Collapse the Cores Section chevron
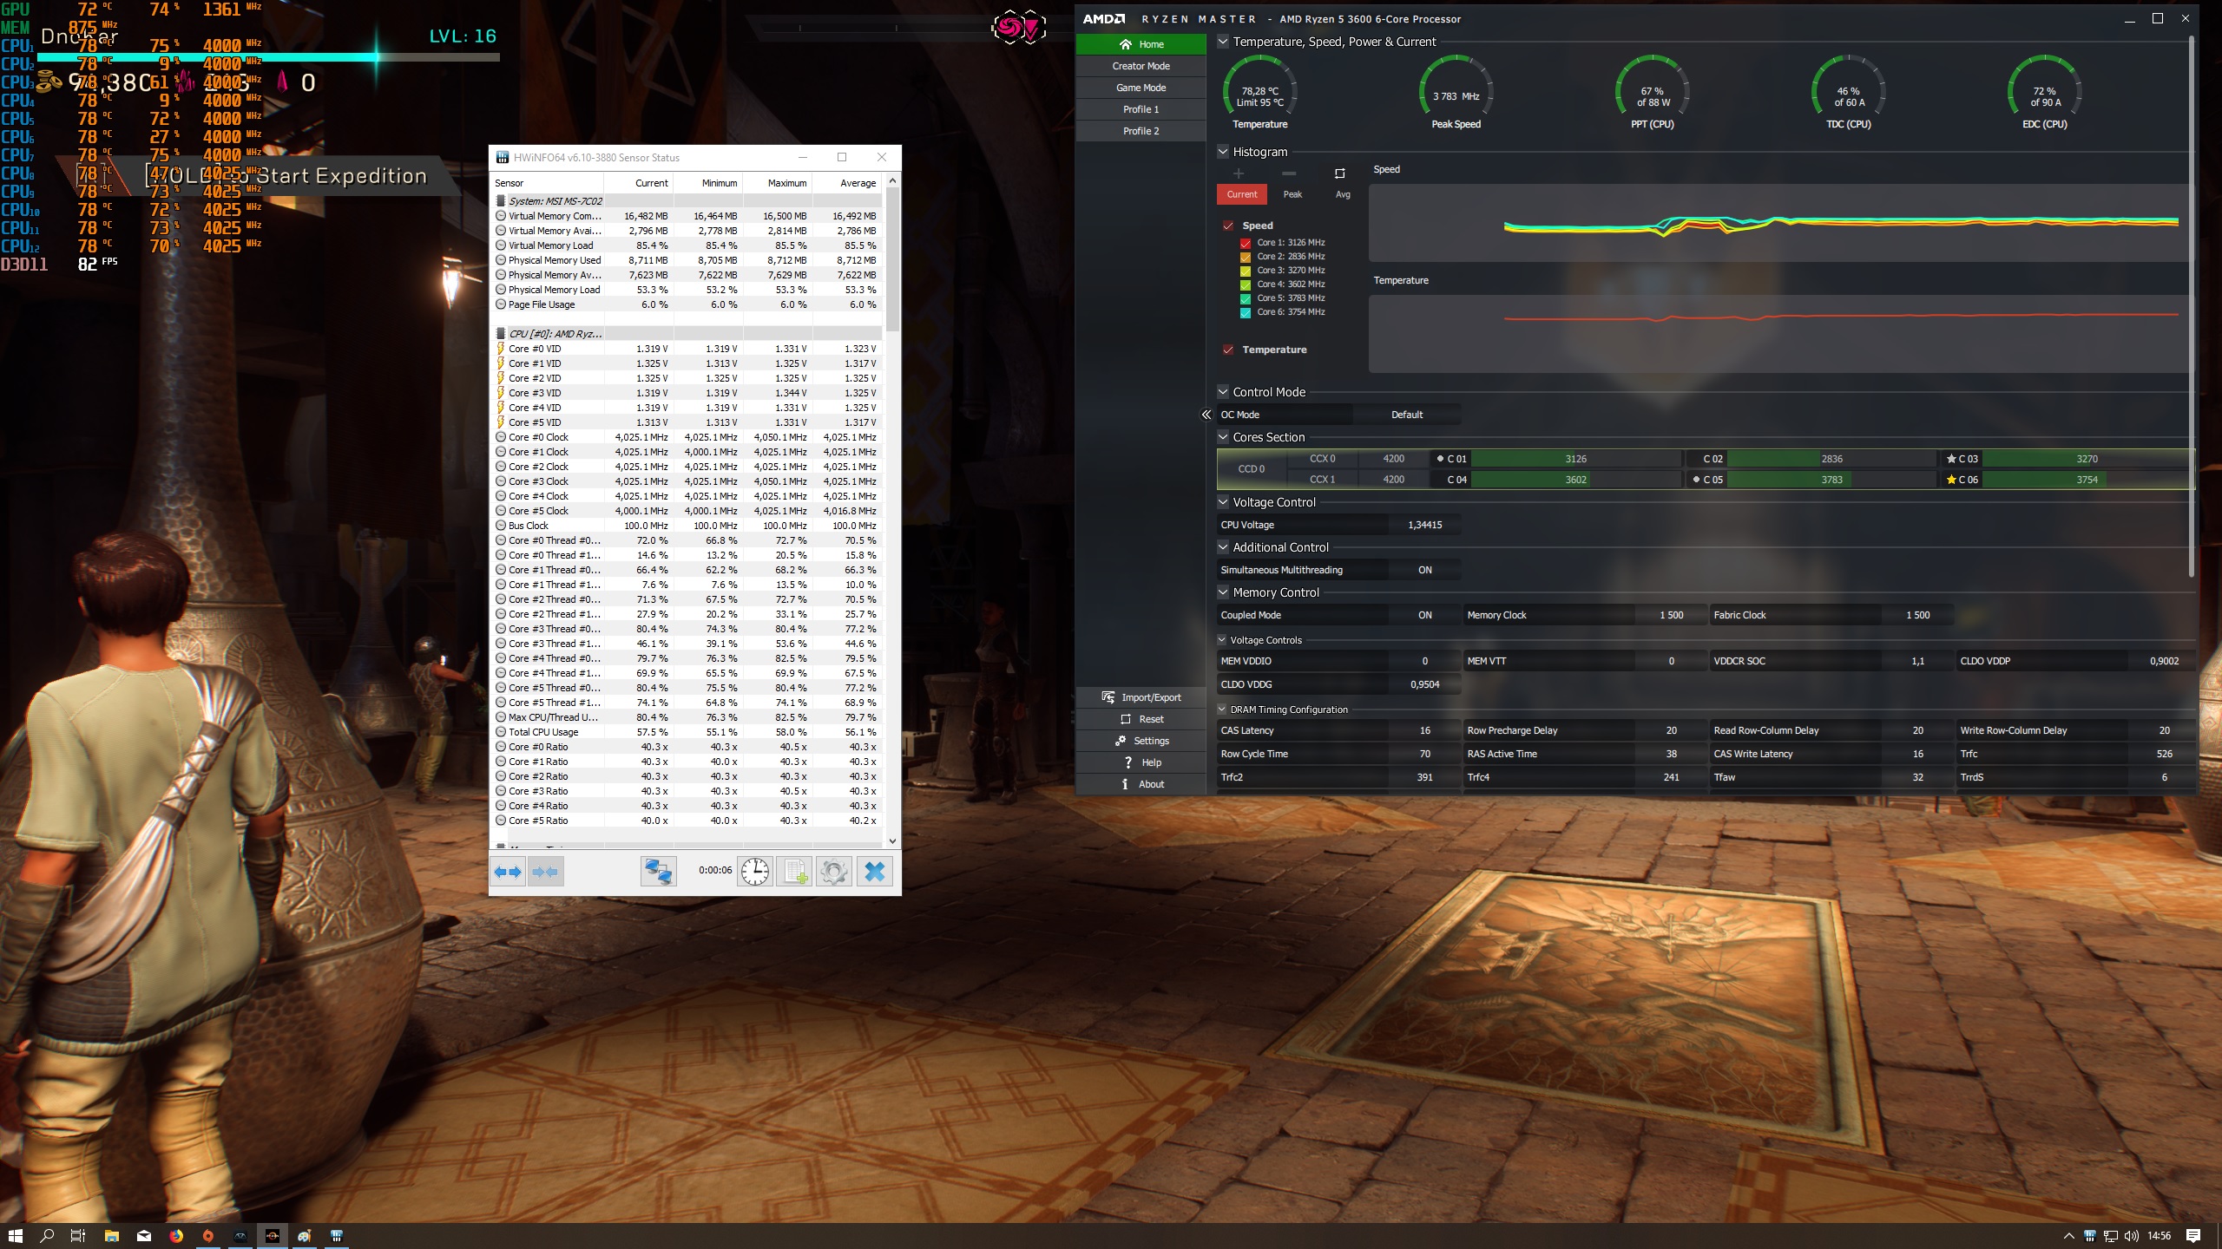The width and height of the screenshot is (2222, 1249). pos(1223,436)
